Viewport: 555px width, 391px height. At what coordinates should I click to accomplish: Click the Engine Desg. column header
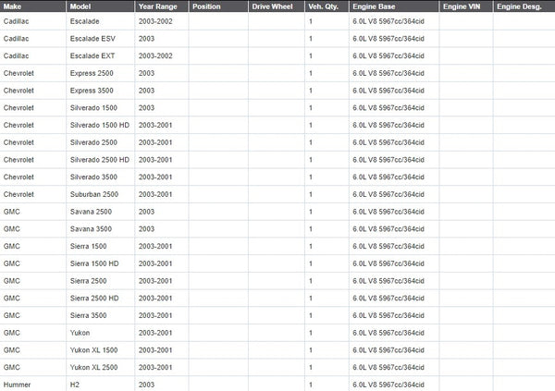point(518,6)
